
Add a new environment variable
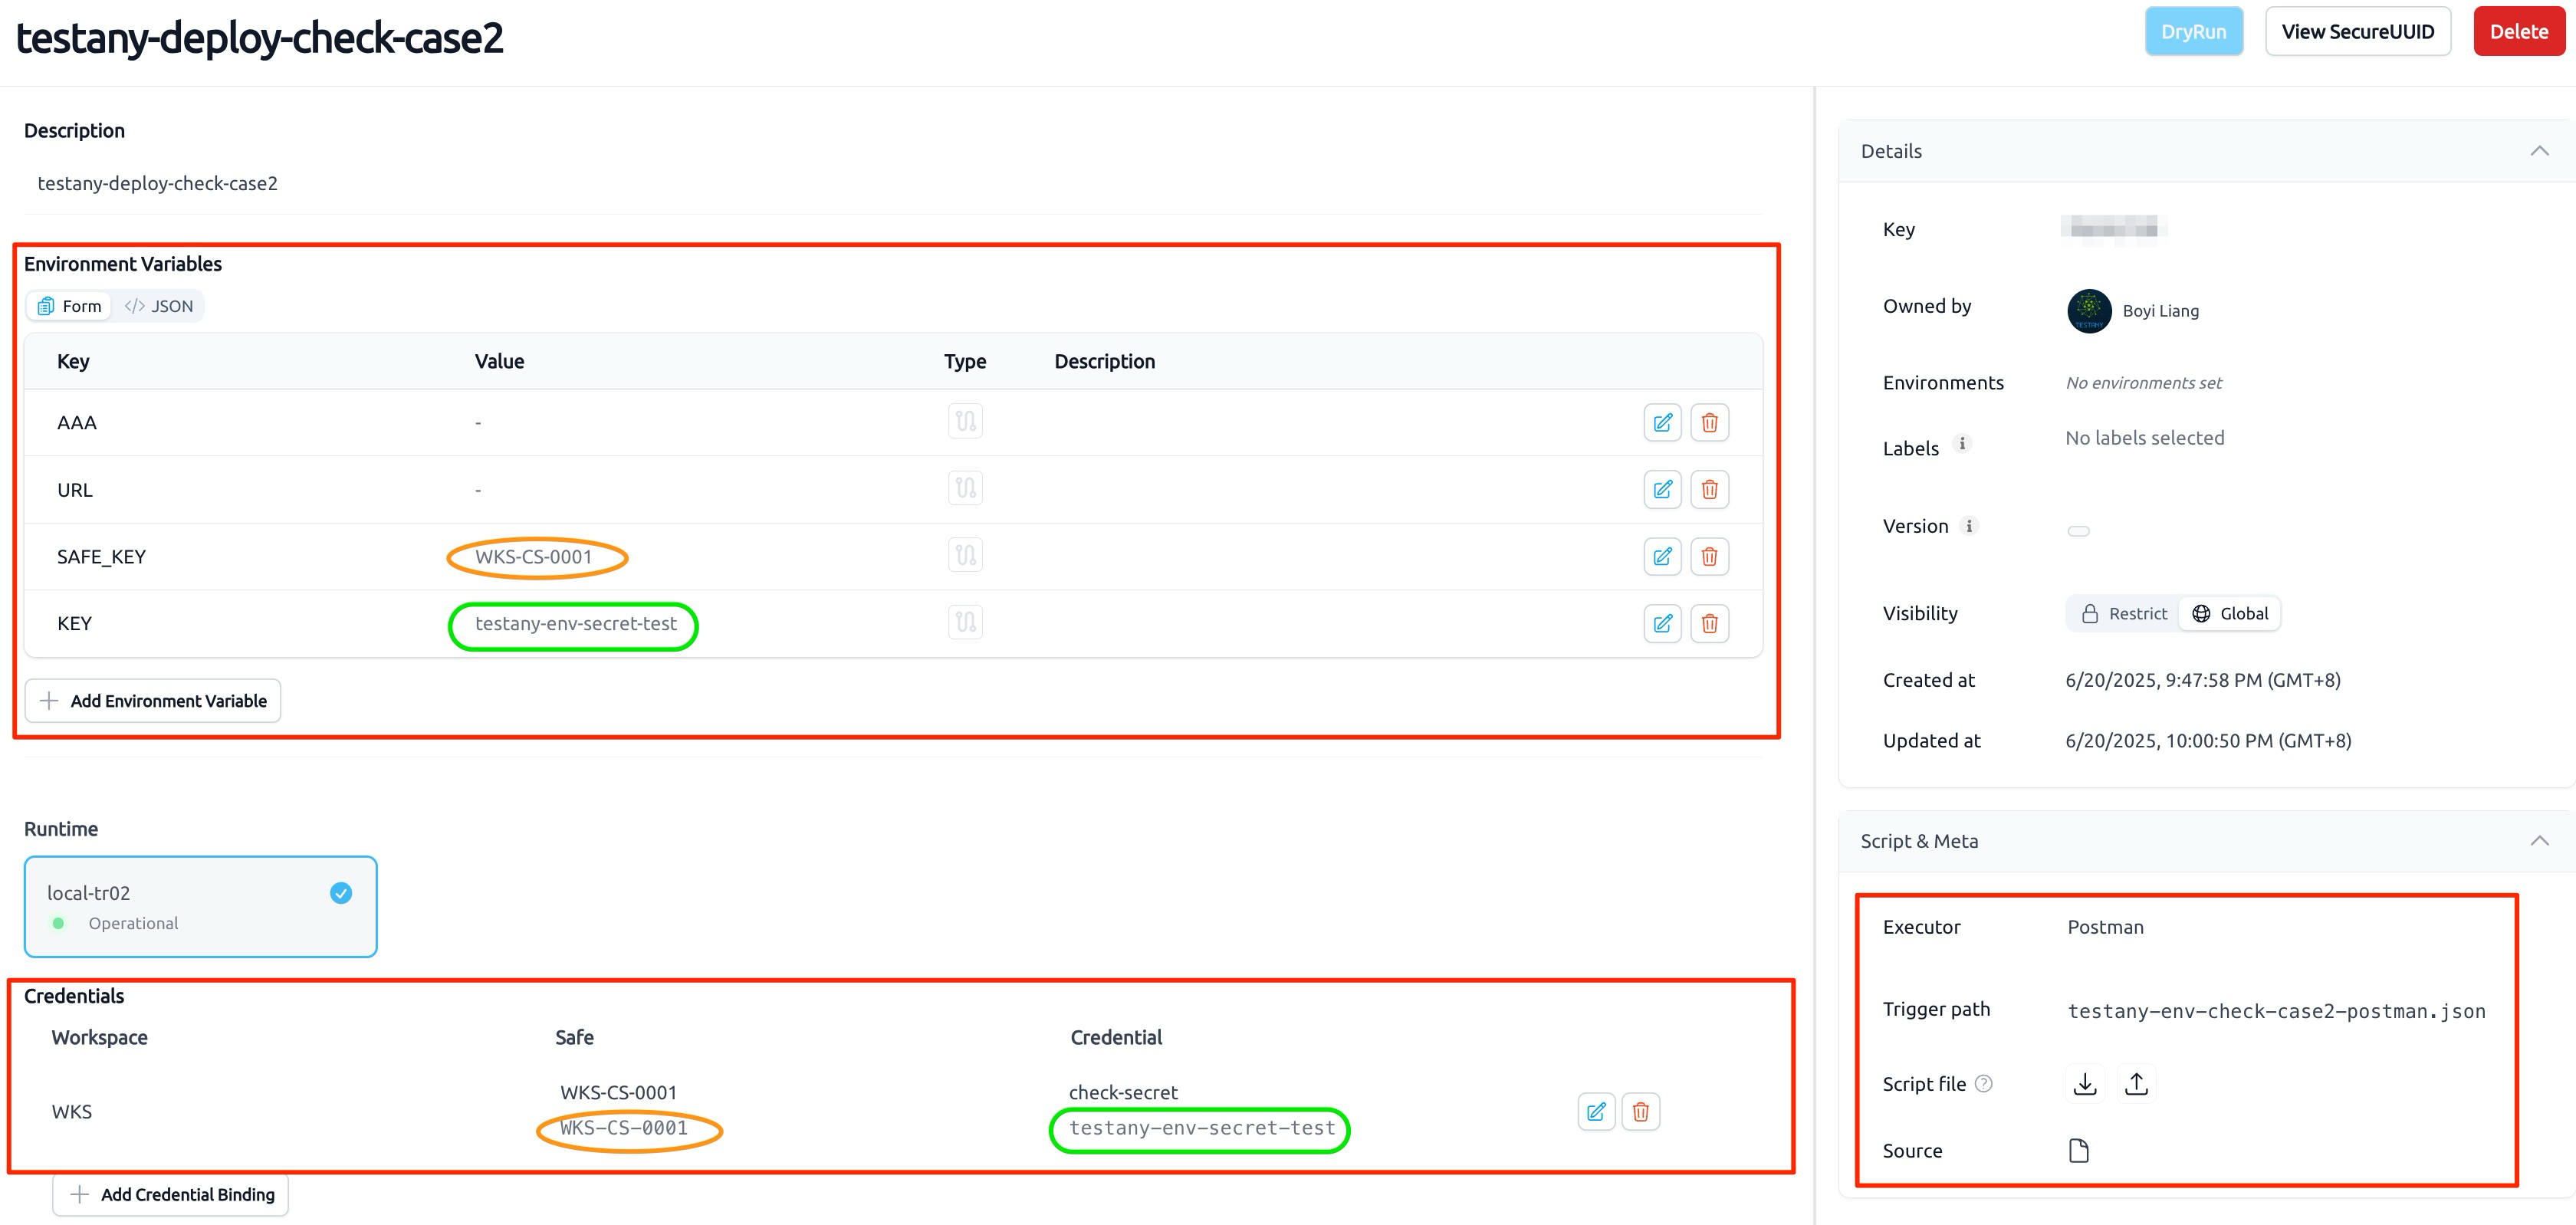(x=153, y=701)
